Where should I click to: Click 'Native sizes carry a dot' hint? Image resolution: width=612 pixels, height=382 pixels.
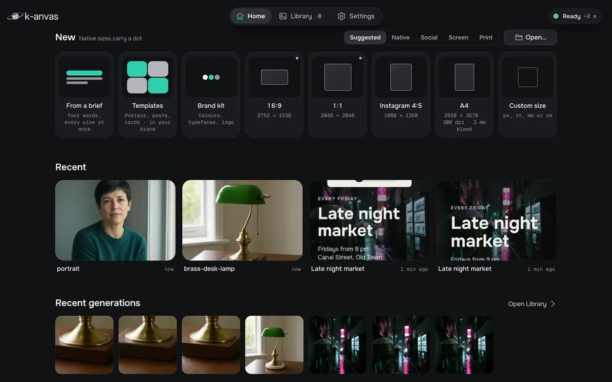click(x=110, y=39)
